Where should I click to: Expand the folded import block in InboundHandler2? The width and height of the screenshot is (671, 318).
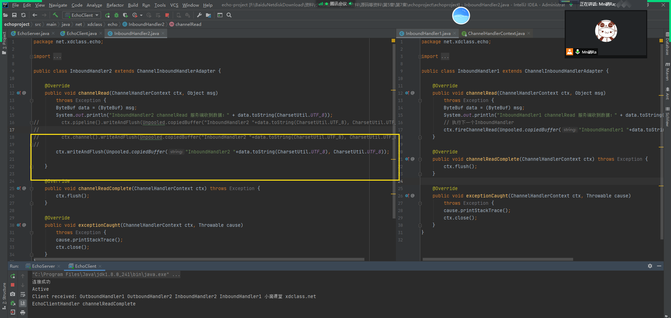[31, 57]
